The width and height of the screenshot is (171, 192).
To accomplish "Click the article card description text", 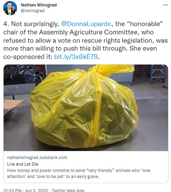I will pos(79,174).
